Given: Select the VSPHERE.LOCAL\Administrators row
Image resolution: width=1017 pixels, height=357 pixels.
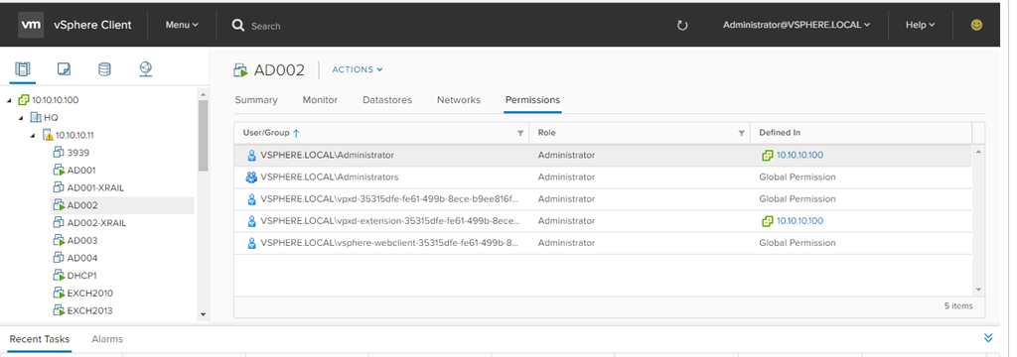Looking at the screenshot, I should tap(603, 177).
